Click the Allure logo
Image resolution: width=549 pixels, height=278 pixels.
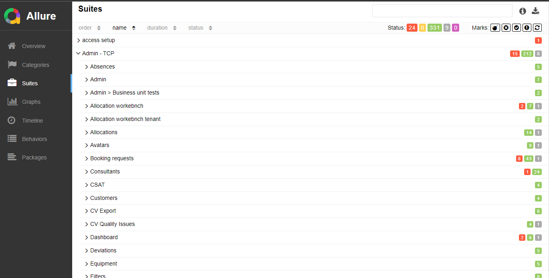tap(12, 16)
